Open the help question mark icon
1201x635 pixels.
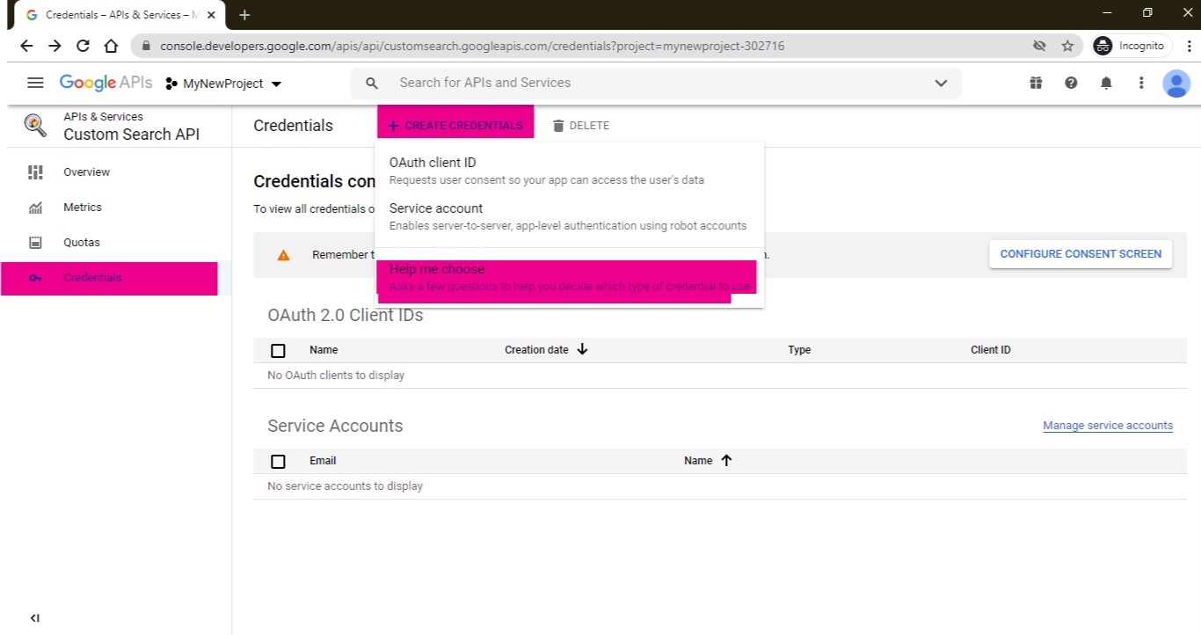pos(1071,83)
